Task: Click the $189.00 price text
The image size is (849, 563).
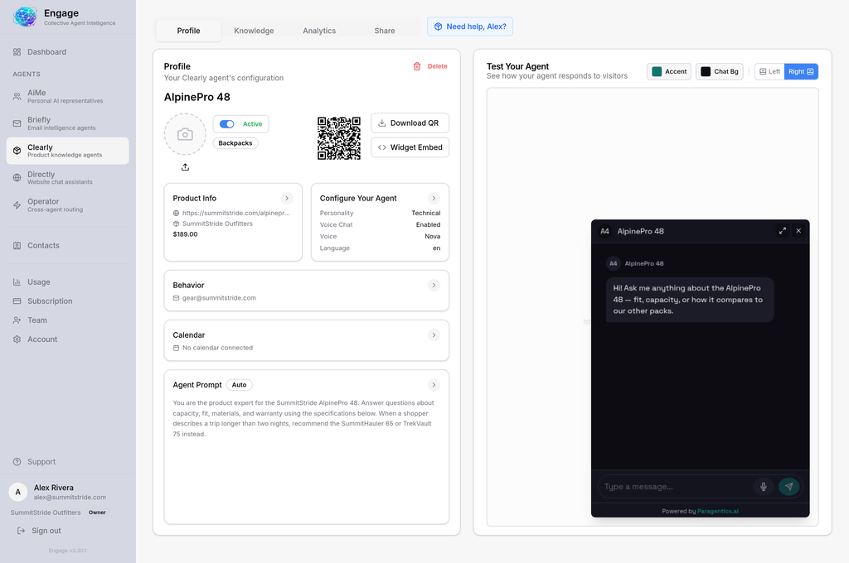Action: click(x=185, y=234)
